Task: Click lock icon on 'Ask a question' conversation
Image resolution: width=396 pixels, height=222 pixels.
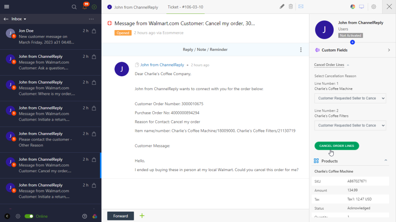Action: (94, 57)
